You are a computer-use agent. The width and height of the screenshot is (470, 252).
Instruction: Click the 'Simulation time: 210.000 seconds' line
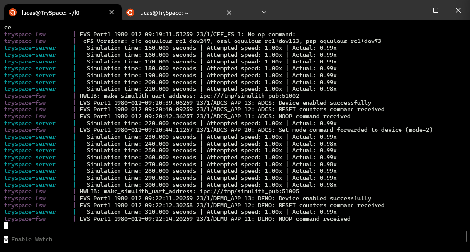(x=211, y=89)
